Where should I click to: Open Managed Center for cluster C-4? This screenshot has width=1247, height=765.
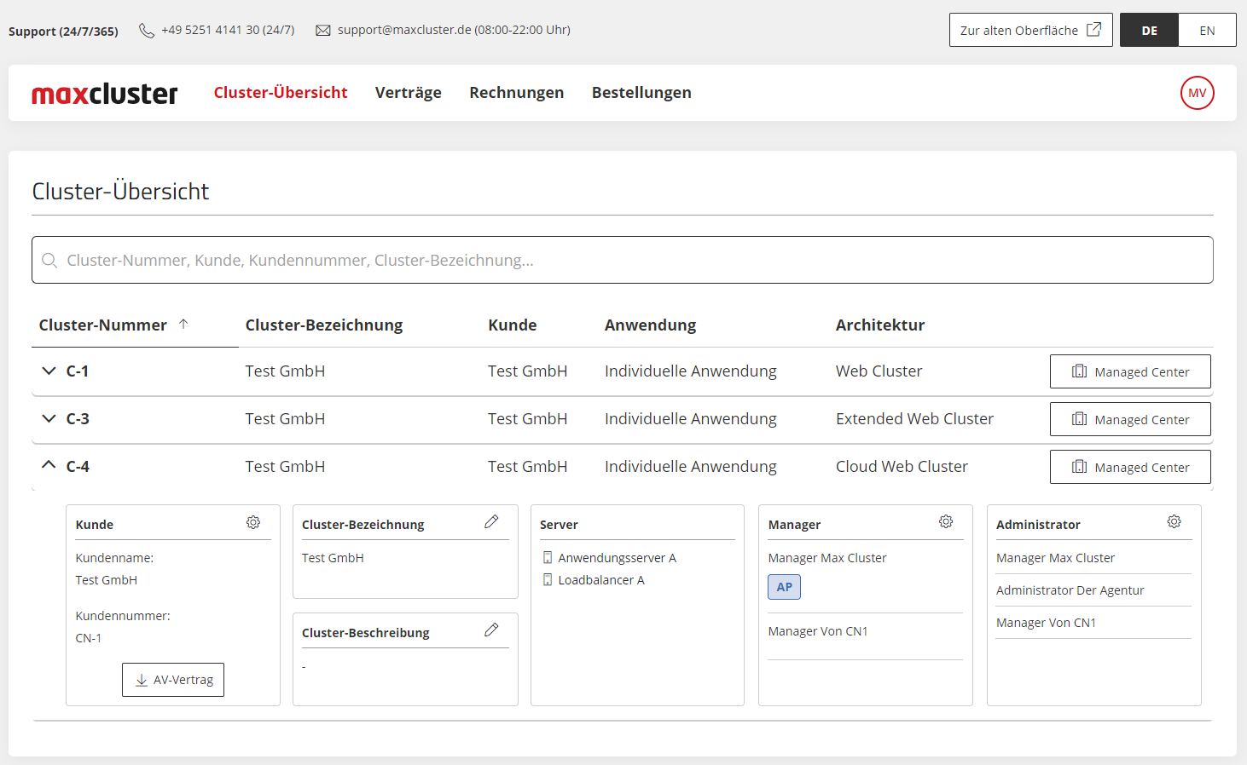click(1130, 467)
